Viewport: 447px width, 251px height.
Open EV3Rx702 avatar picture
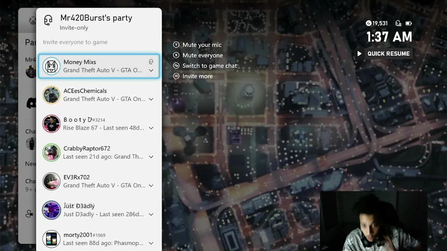[52, 181]
